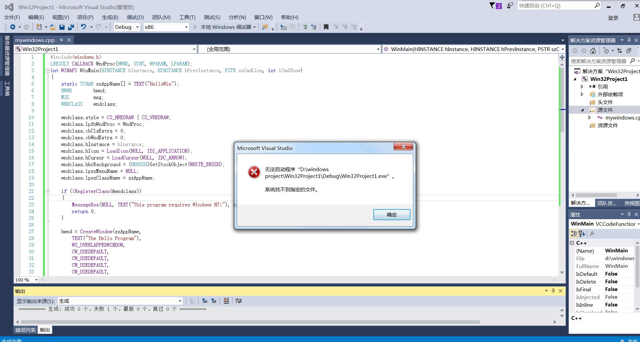This screenshot has height=342, width=640.
Task: Click the feedback icon beside the flag
Action: click(510, 6)
